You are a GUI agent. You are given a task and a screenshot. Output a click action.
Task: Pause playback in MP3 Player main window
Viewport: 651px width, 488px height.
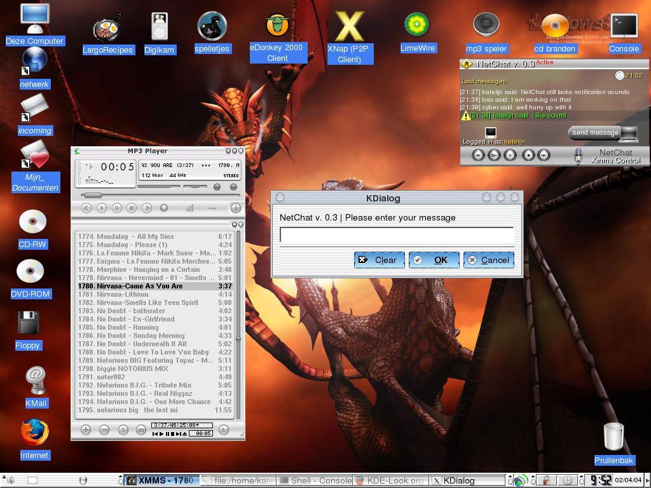coord(117,208)
